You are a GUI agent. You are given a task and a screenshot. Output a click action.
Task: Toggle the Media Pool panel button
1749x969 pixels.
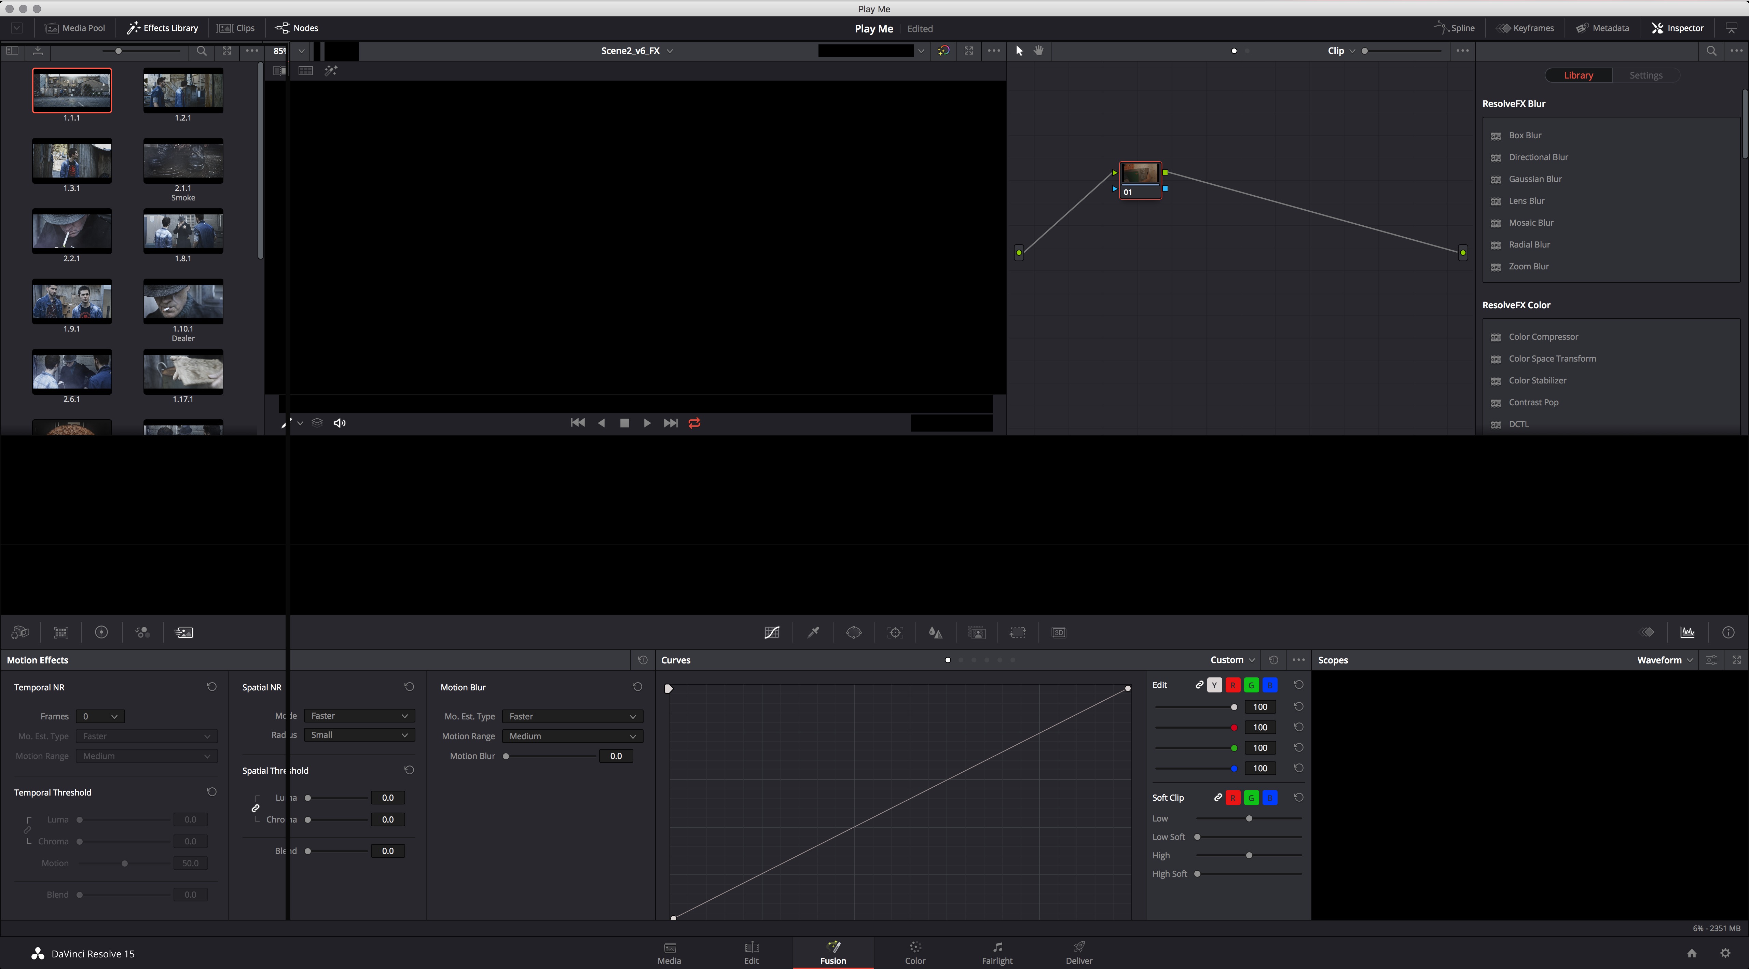tap(75, 28)
